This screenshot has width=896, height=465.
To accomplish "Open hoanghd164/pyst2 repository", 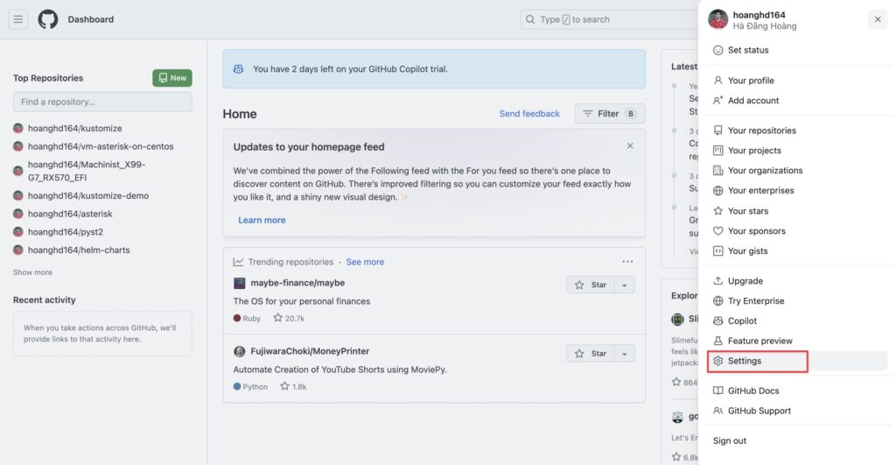I will pyautogui.click(x=65, y=232).
